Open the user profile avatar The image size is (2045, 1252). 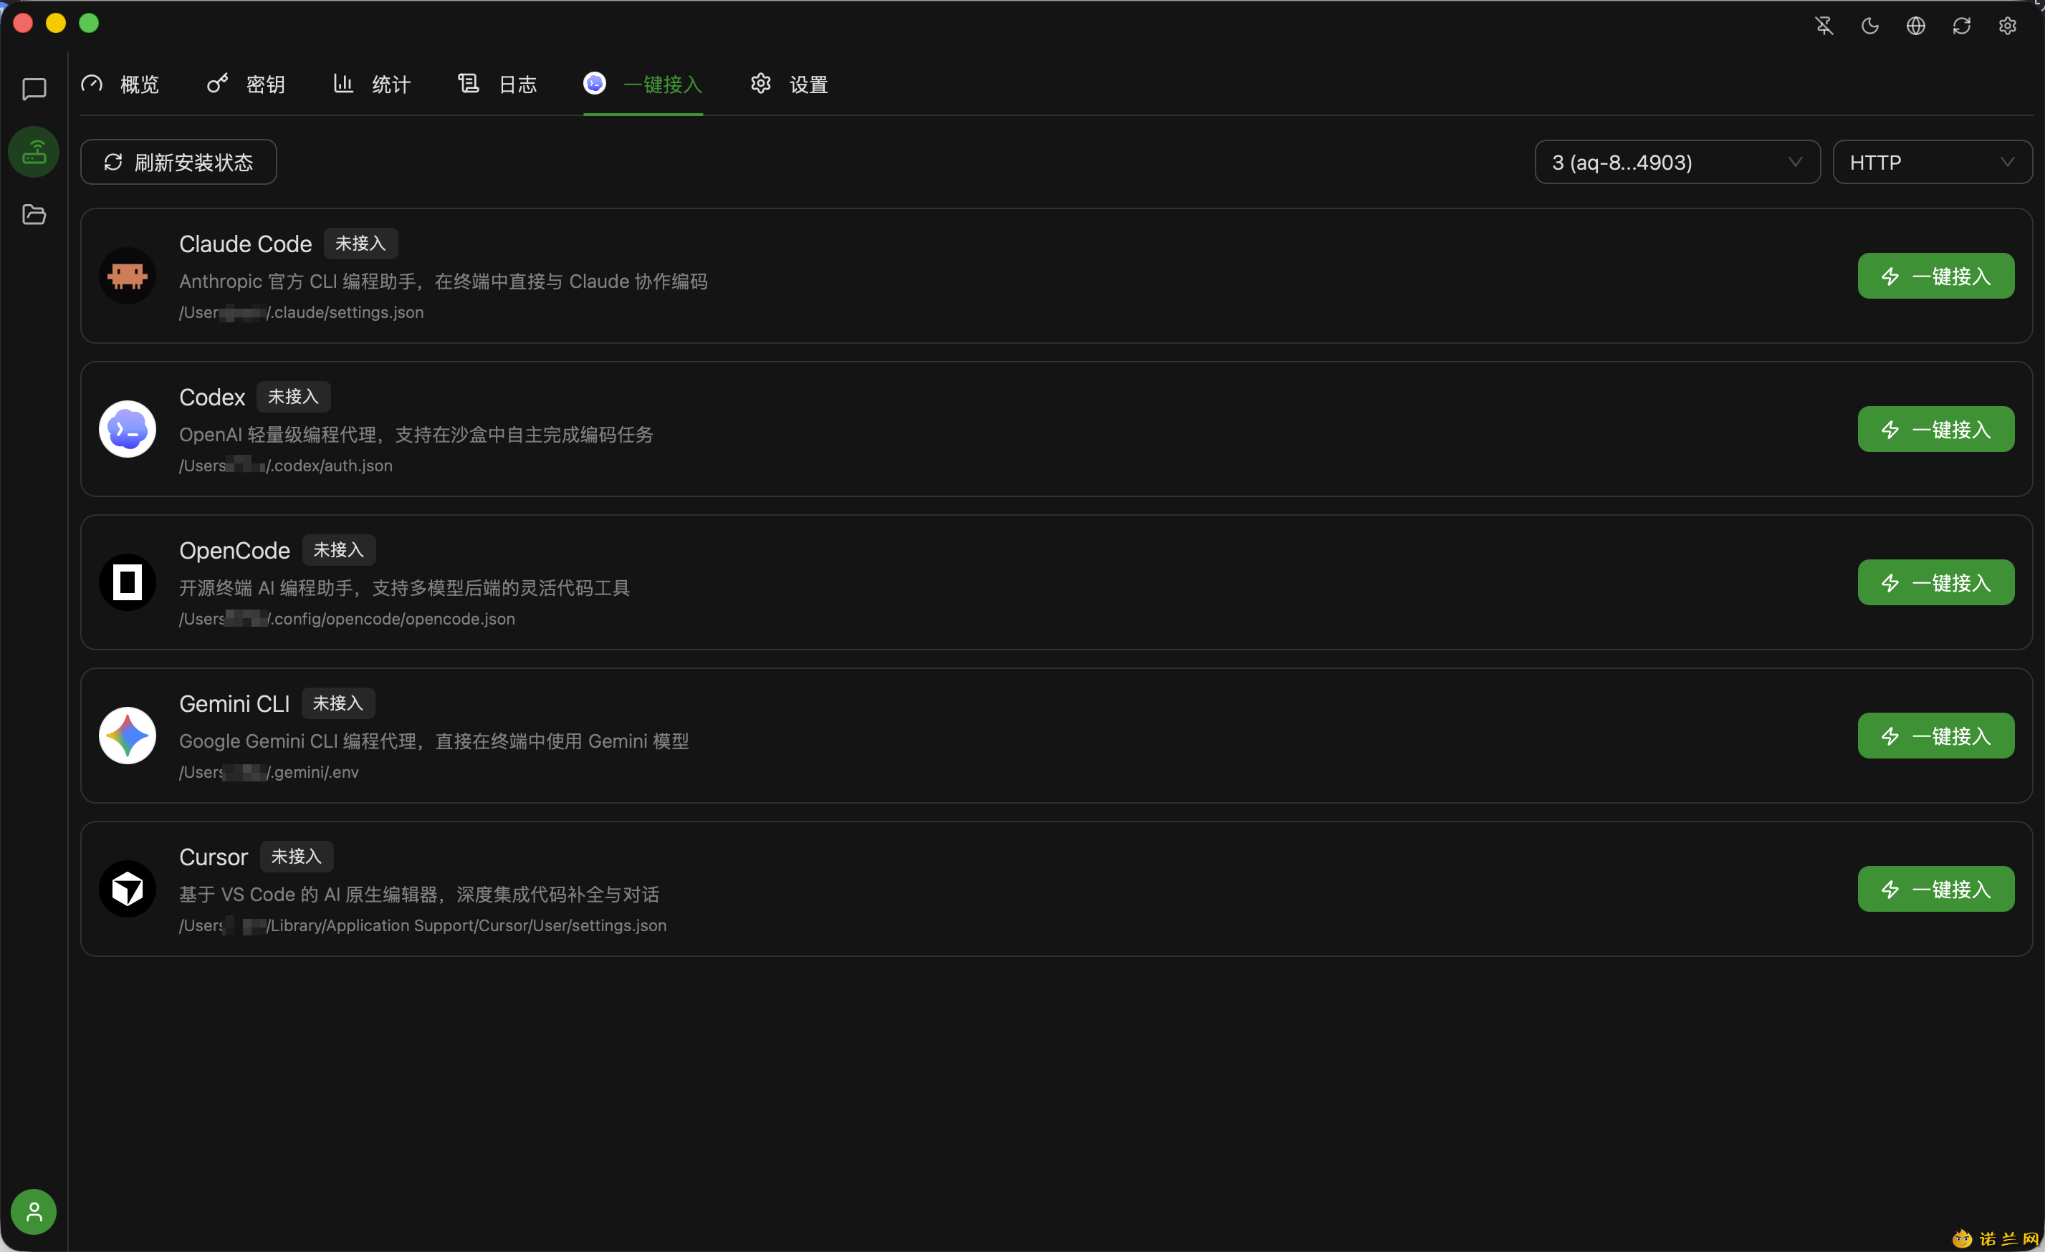(x=34, y=1212)
